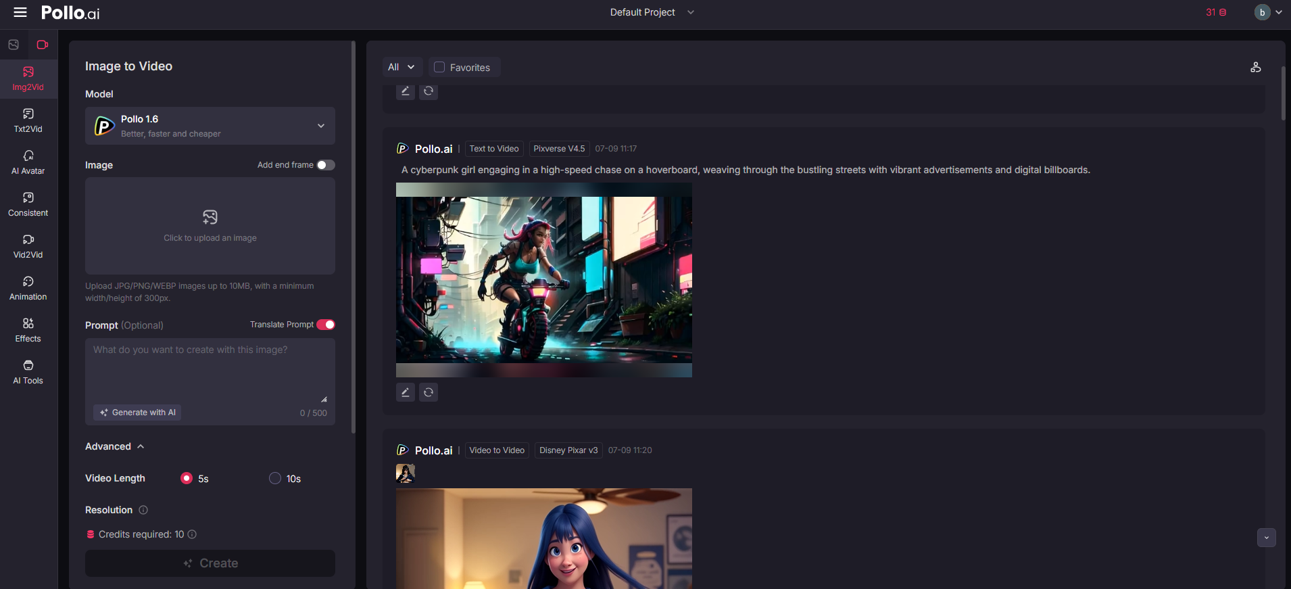Click the Text to Video tag
Screen dimensions: 1291x589
(x=494, y=149)
